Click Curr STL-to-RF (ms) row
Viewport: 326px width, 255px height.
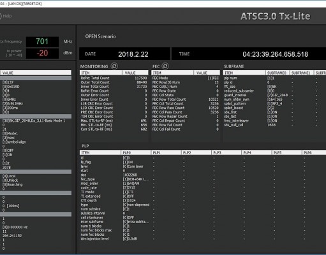[114, 129]
